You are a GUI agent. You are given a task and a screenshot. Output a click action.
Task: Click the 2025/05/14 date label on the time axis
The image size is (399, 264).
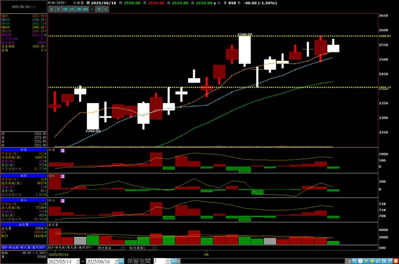tap(58, 255)
